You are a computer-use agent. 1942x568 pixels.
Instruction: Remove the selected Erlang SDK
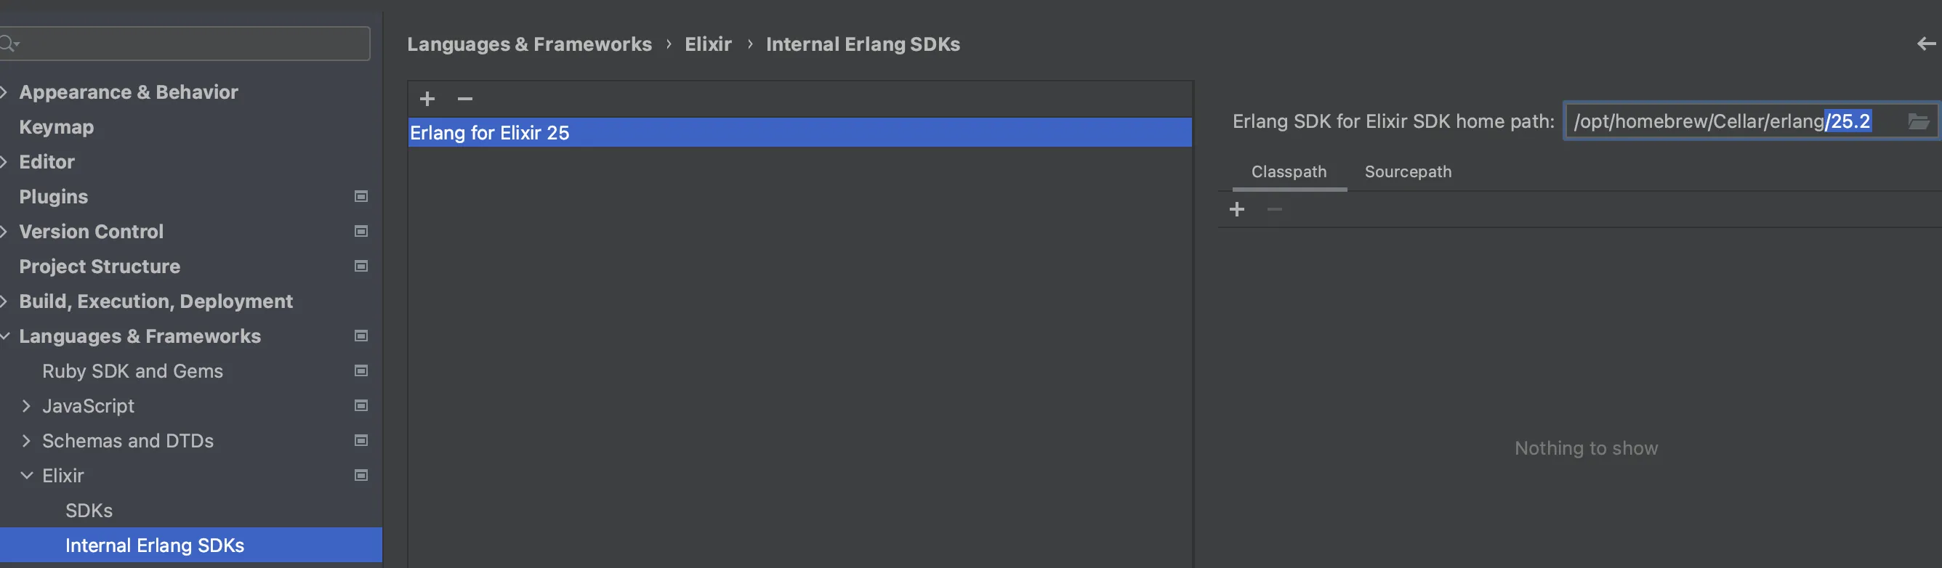pyautogui.click(x=465, y=99)
